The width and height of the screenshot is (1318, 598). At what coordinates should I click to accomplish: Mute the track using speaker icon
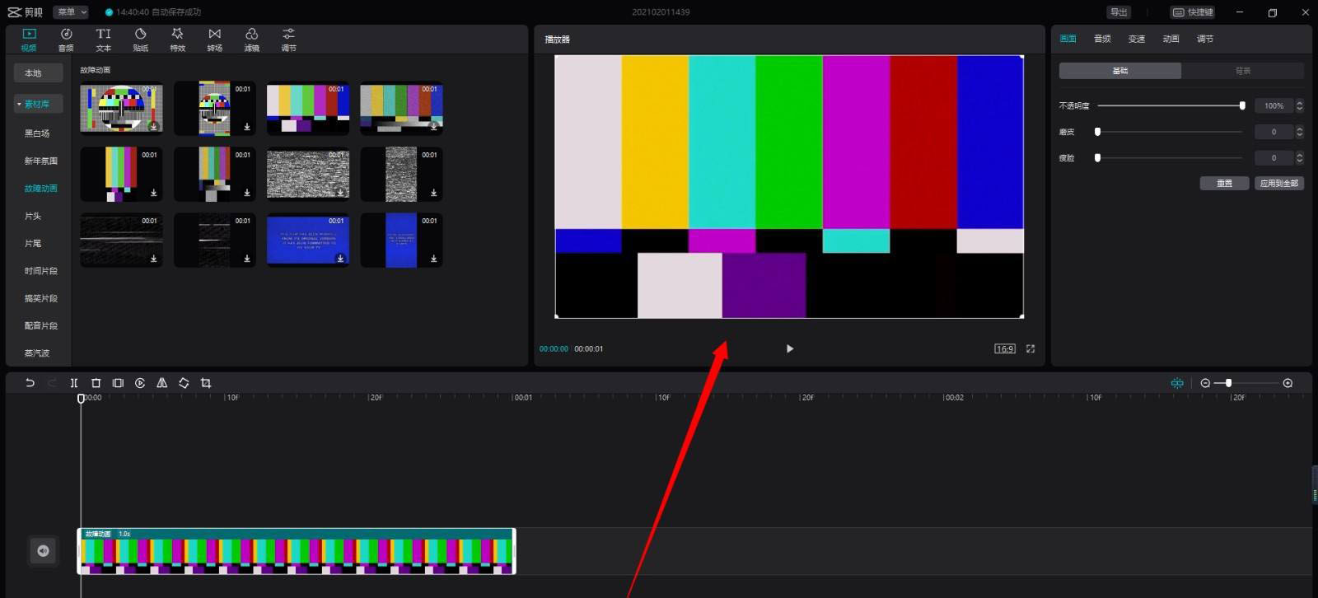coord(43,551)
